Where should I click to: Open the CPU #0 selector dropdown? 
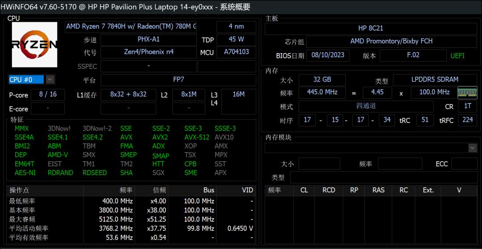[x=50, y=79]
